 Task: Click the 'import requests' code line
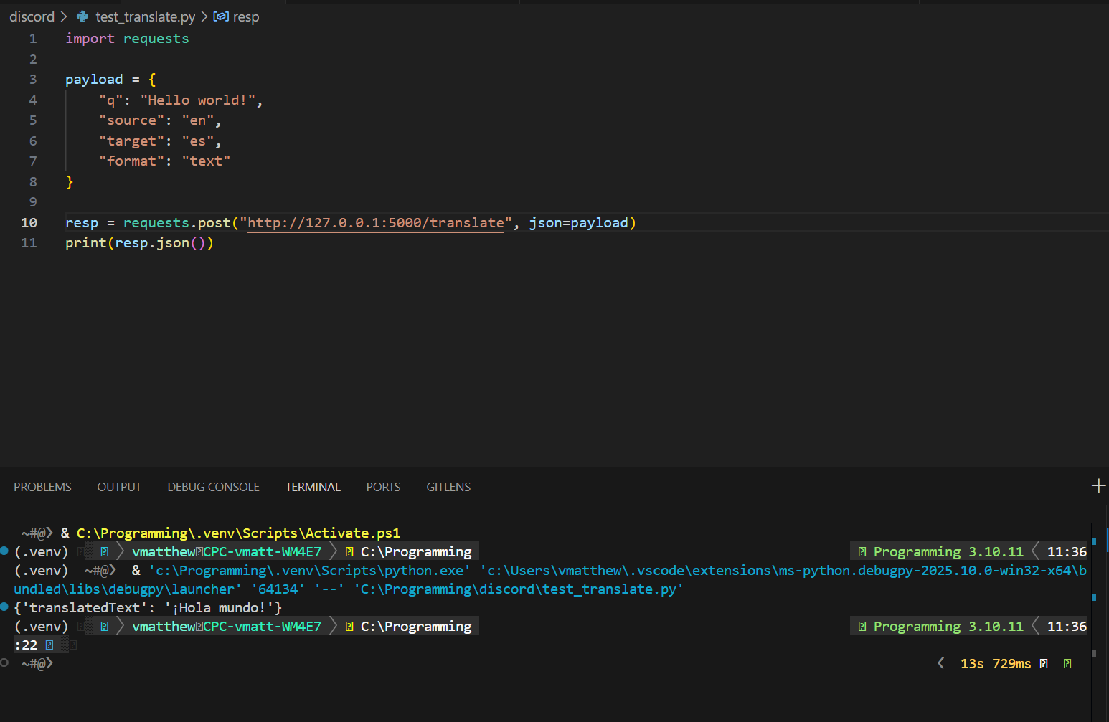[127, 39]
